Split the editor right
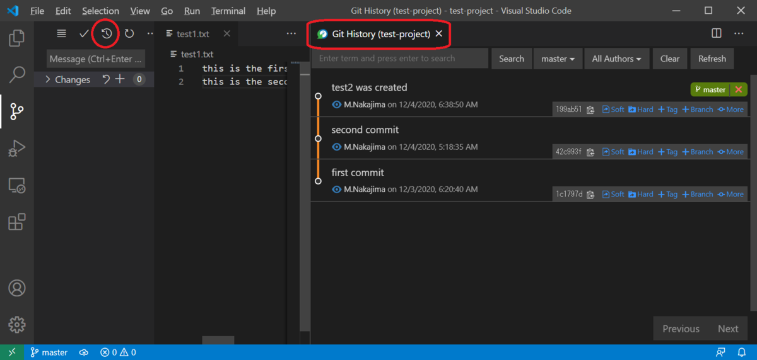Viewport: 757px width, 360px height. pos(717,33)
